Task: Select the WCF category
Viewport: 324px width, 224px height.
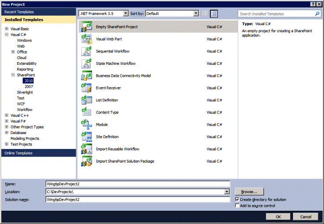Action: 21,104
